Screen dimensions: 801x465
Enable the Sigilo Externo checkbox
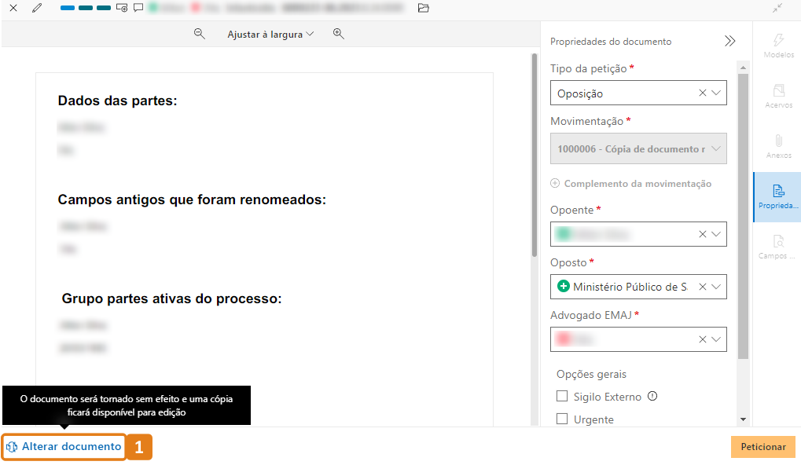tap(562, 397)
